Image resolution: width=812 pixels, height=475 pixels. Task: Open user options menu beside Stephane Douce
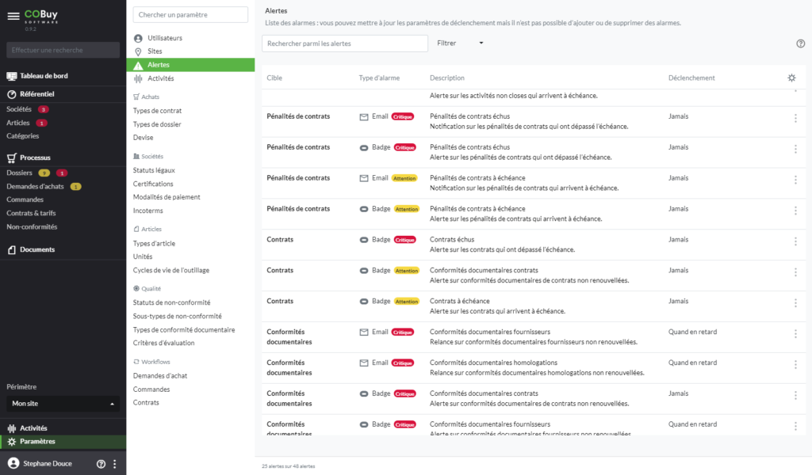click(115, 464)
